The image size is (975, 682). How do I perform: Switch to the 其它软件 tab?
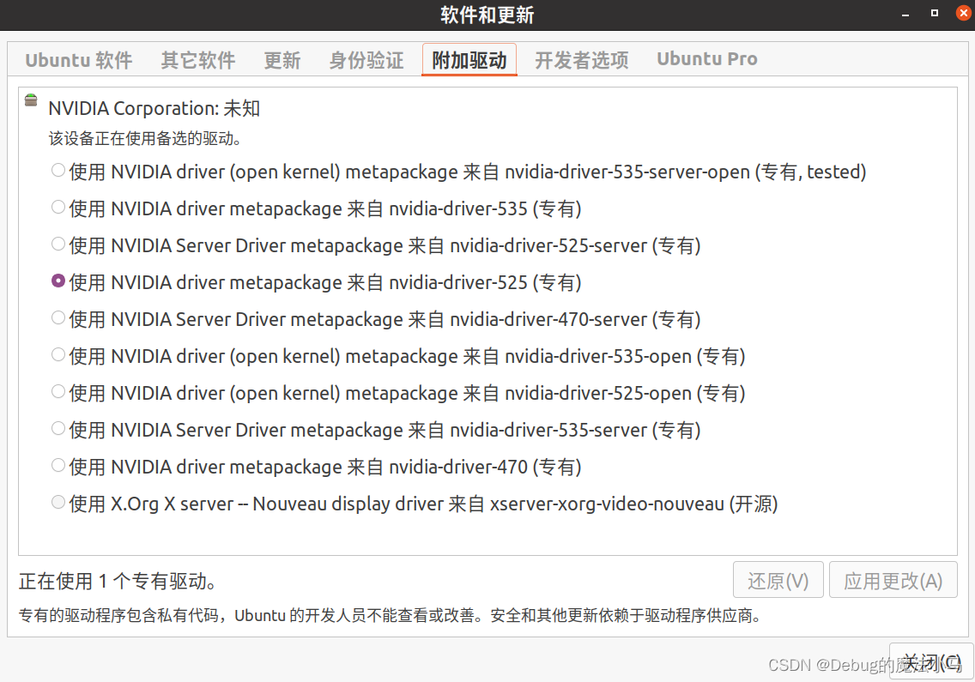[x=198, y=60]
